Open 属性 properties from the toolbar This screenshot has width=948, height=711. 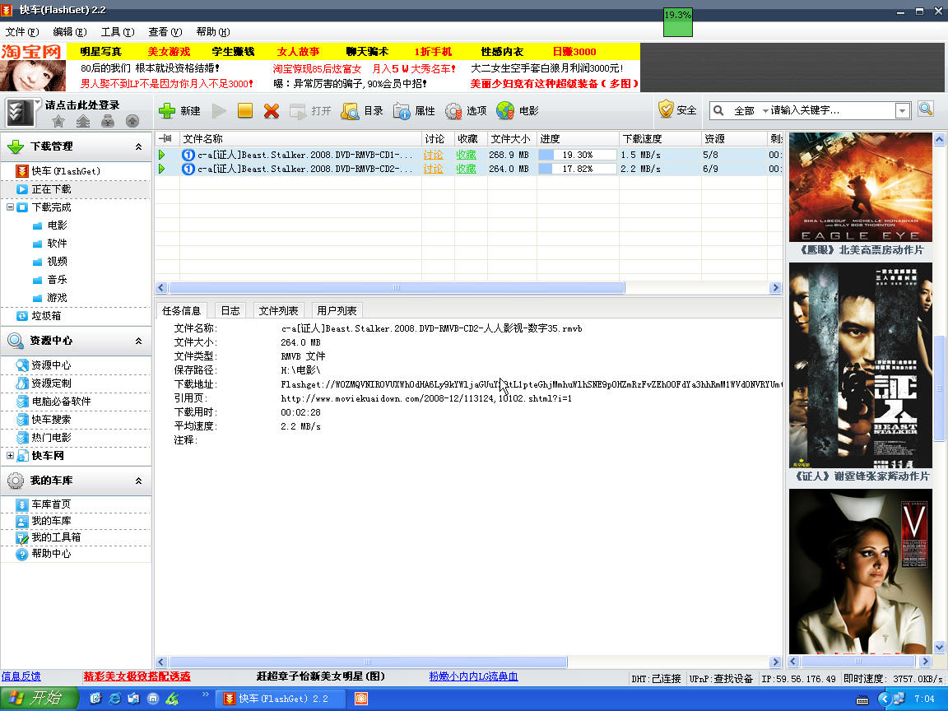414,110
